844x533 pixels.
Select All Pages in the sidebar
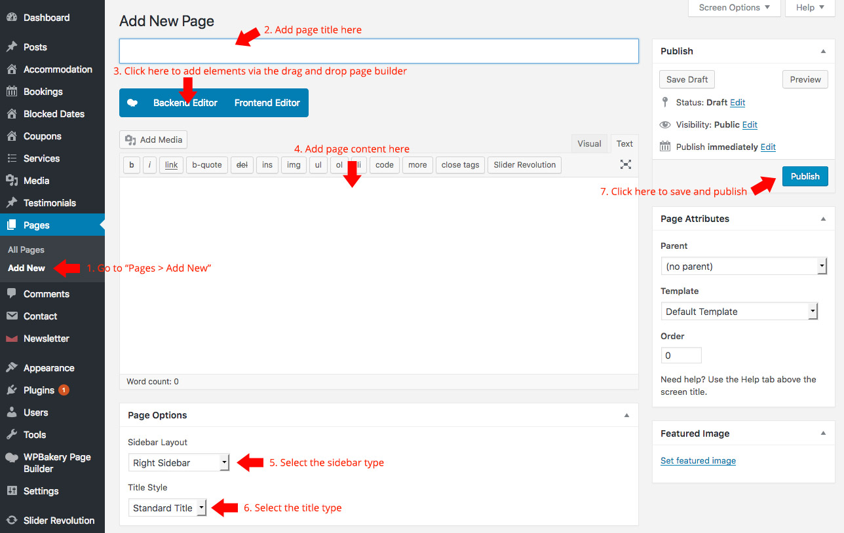point(26,250)
